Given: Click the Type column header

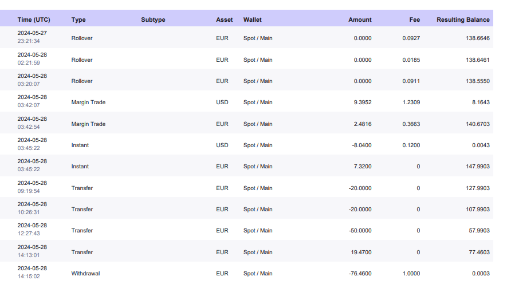Looking at the screenshot, I should 78,19.
